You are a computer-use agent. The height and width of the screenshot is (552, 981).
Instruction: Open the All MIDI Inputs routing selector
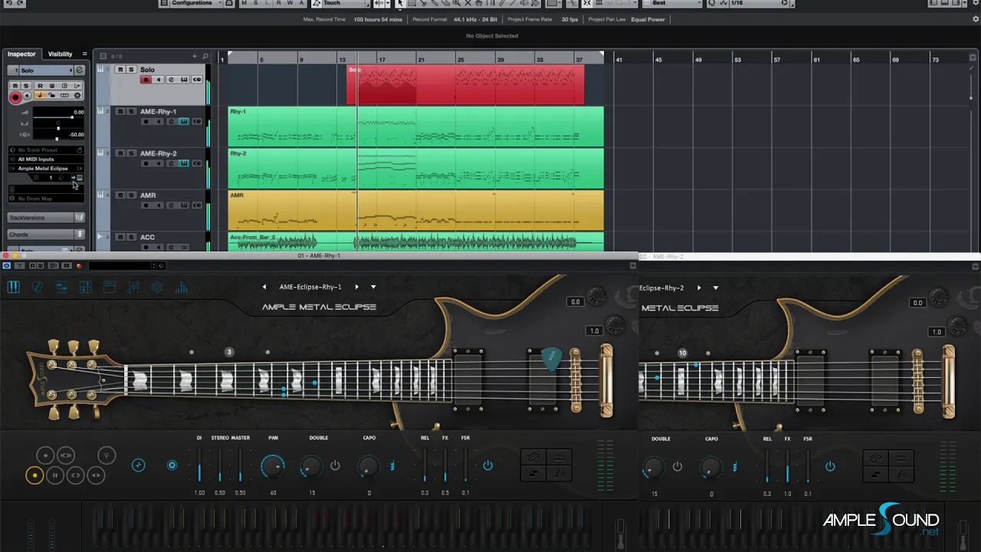46,159
